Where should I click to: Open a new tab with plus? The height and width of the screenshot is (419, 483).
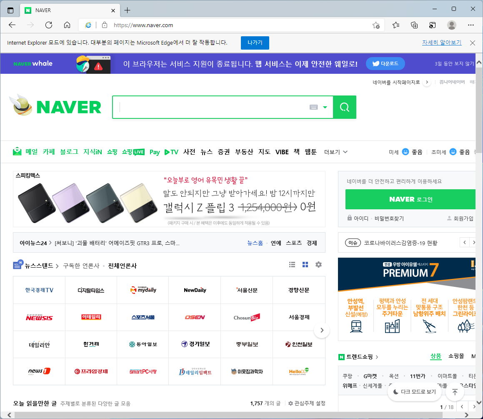[x=127, y=10]
